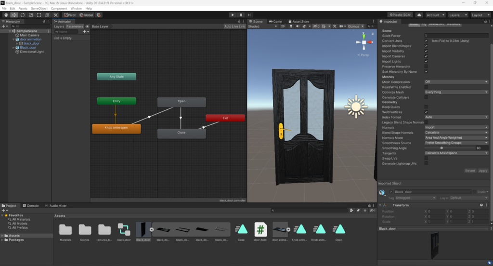The height and width of the screenshot is (266, 493).
Task: Open Normals Mode dropdown
Action: click(456, 137)
